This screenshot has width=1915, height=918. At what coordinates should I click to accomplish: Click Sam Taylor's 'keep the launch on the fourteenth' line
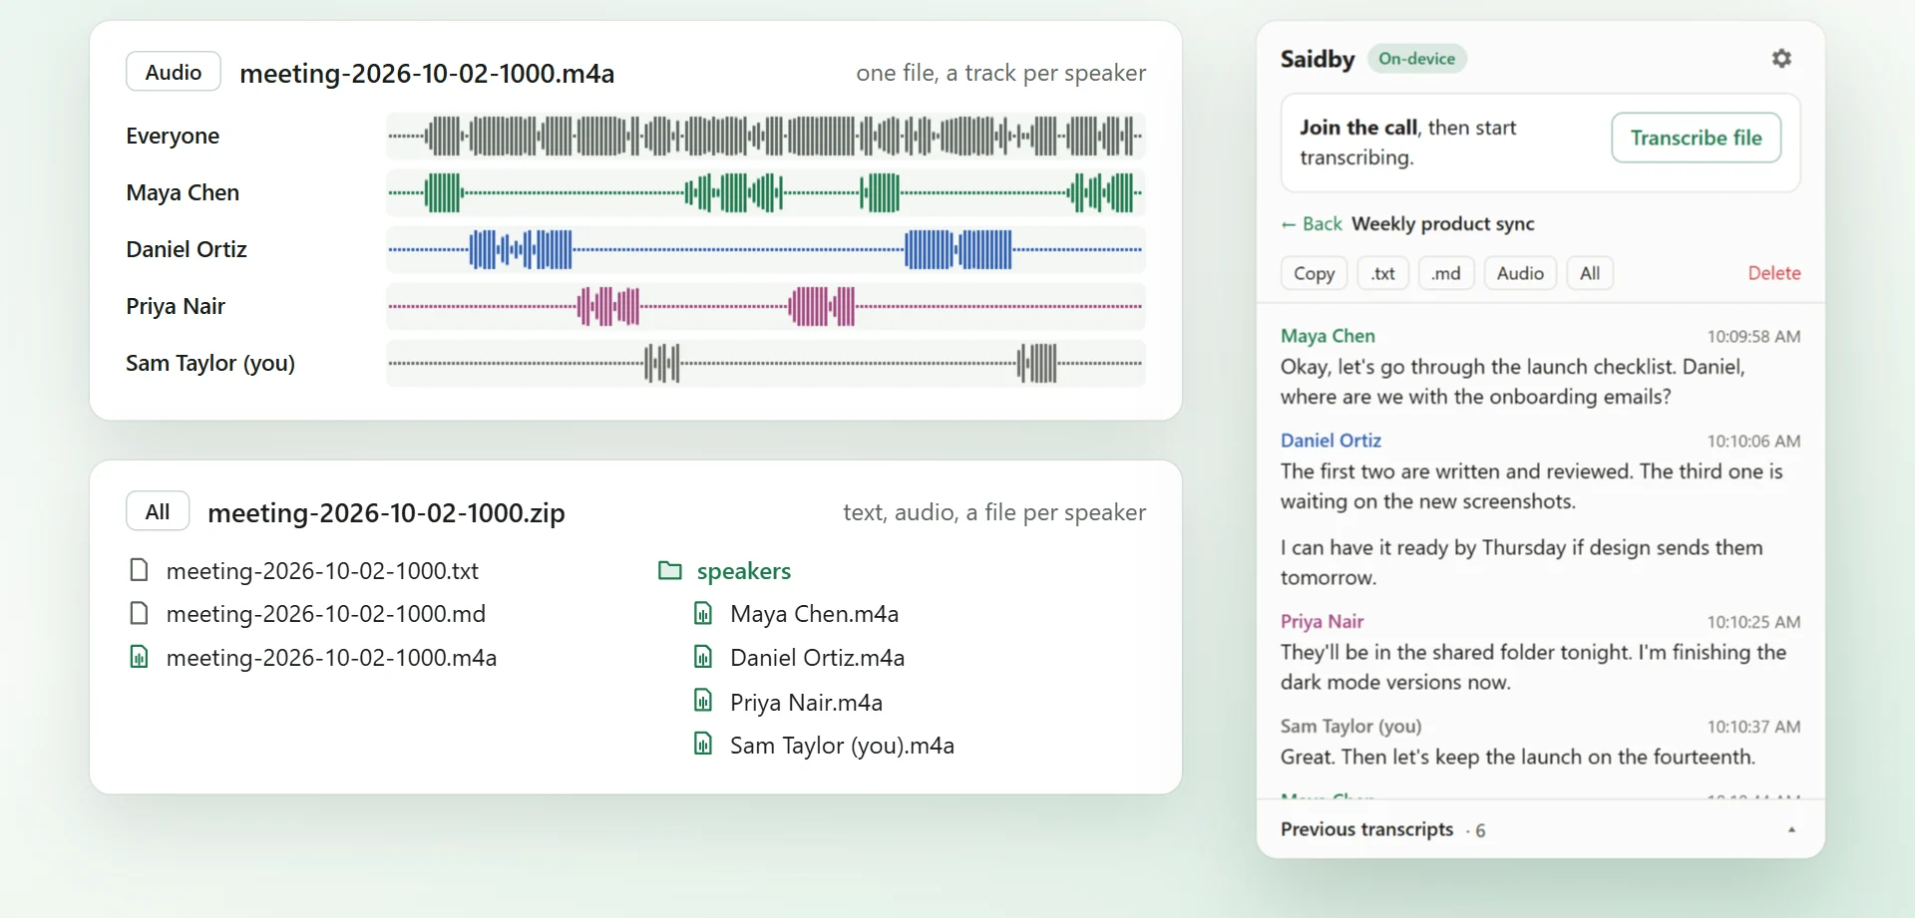[1517, 757]
